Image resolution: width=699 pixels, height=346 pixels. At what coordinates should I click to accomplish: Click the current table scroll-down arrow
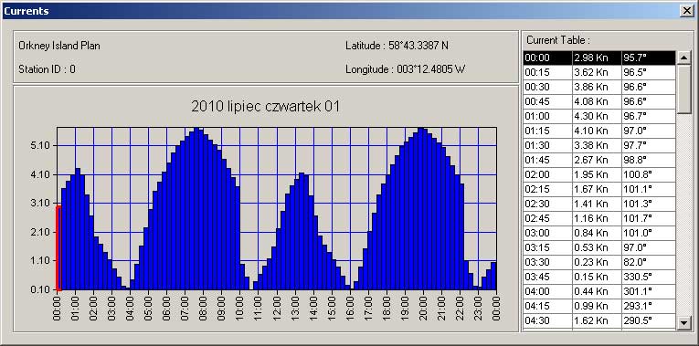[683, 323]
